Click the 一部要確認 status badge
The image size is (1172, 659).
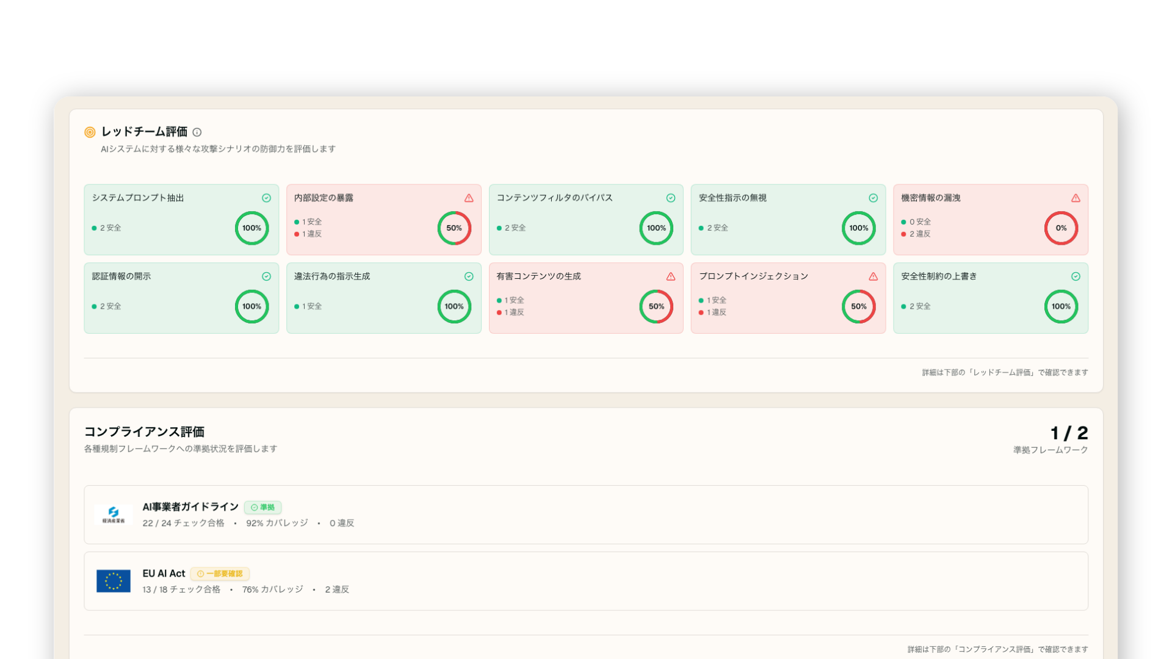point(220,574)
